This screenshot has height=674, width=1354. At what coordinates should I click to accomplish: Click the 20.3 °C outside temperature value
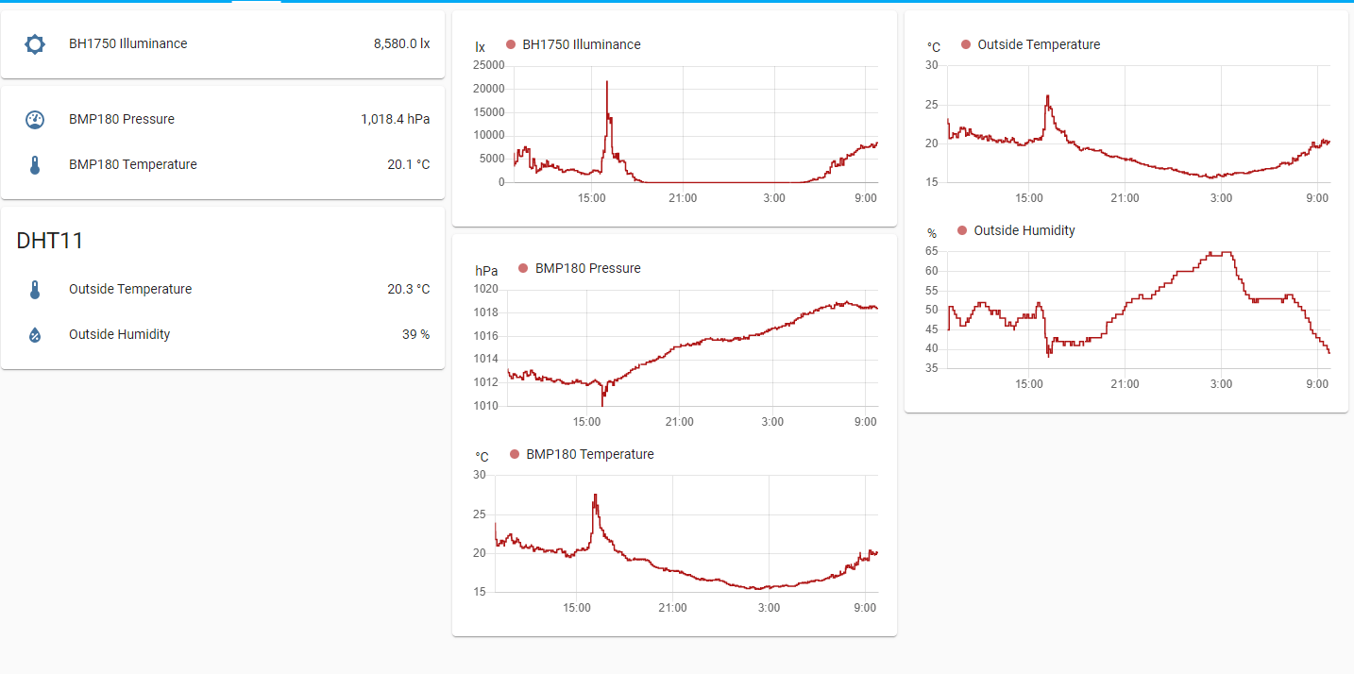point(408,289)
